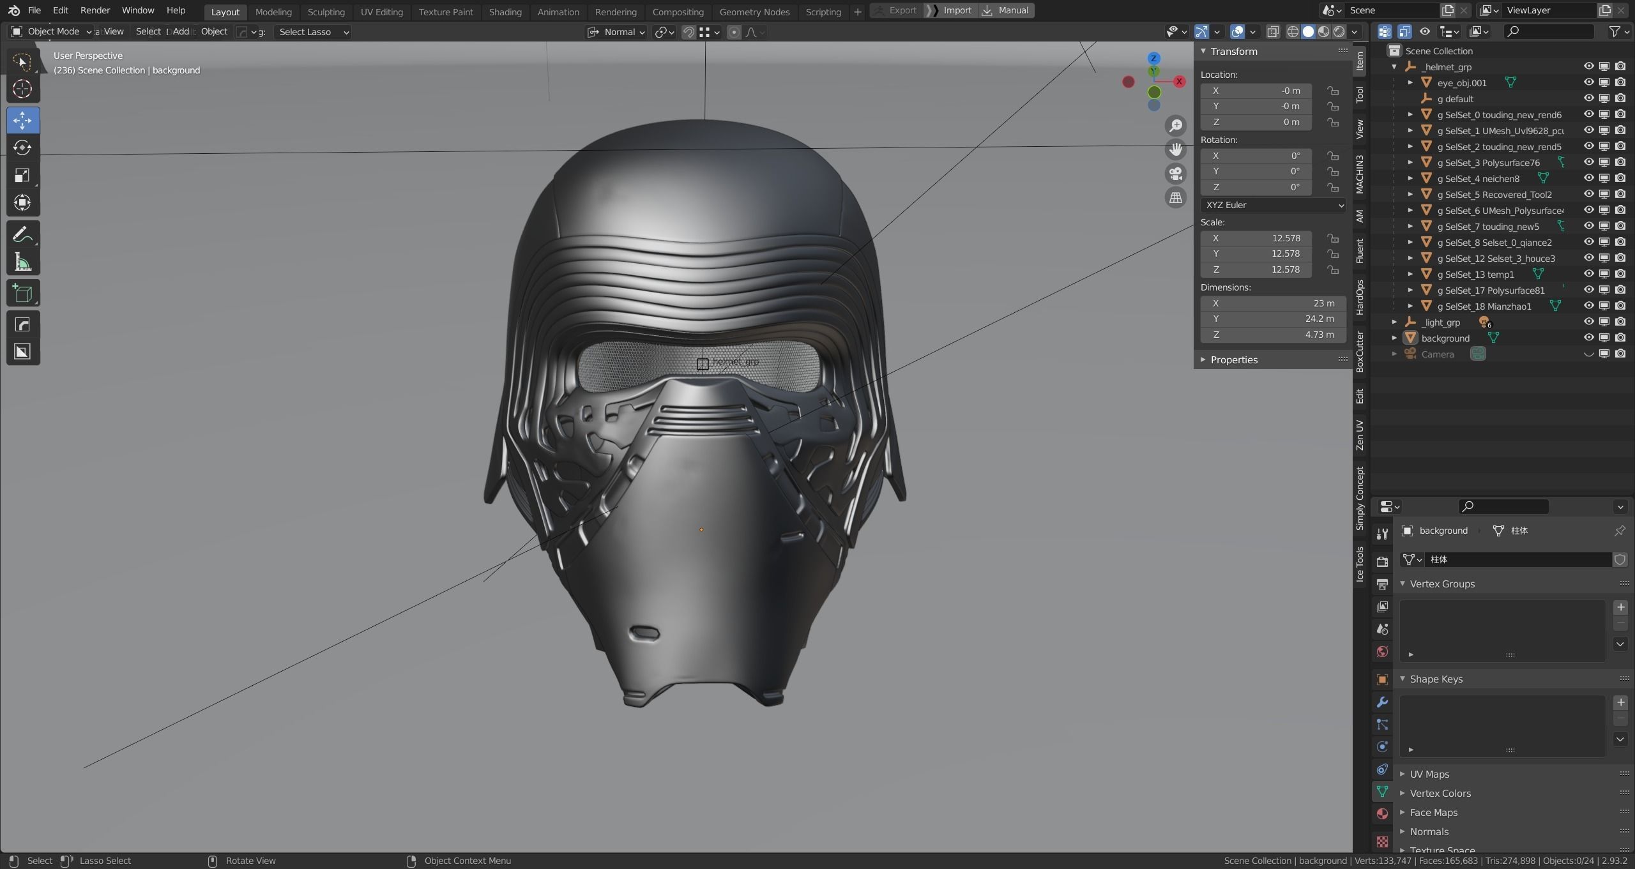Switch perspective/orthographic grid icon
Viewport: 1635px width, 869px height.
click(1175, 198)
